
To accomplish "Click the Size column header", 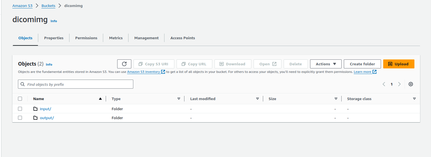I will click(272, 99).
